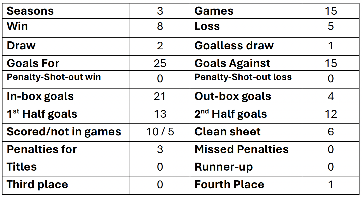Select the Out-box goals label
The width and height of the screenshot is (362, 197).
(233, 97)
